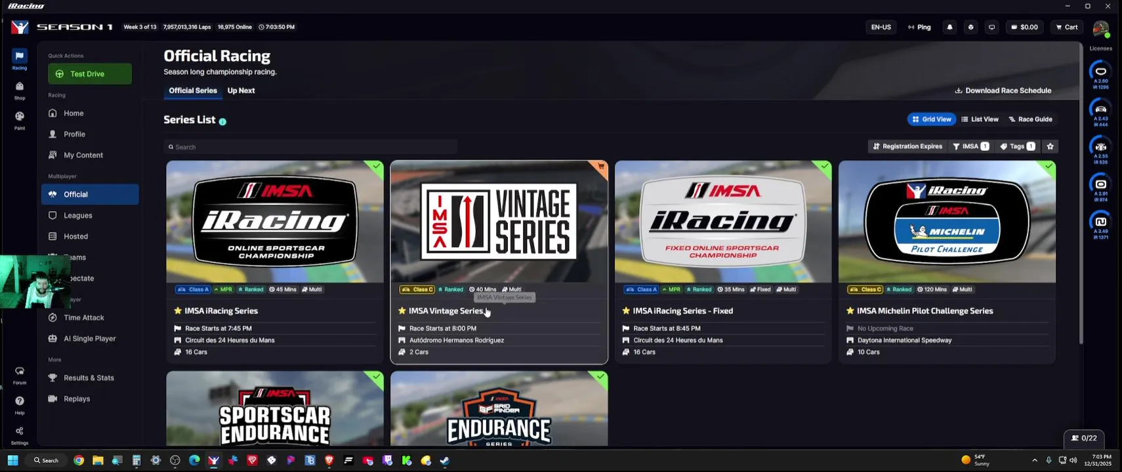Open Time Attack in the sidebar
The width and height of the screenshot is (1122, 472).
(90, 318)
